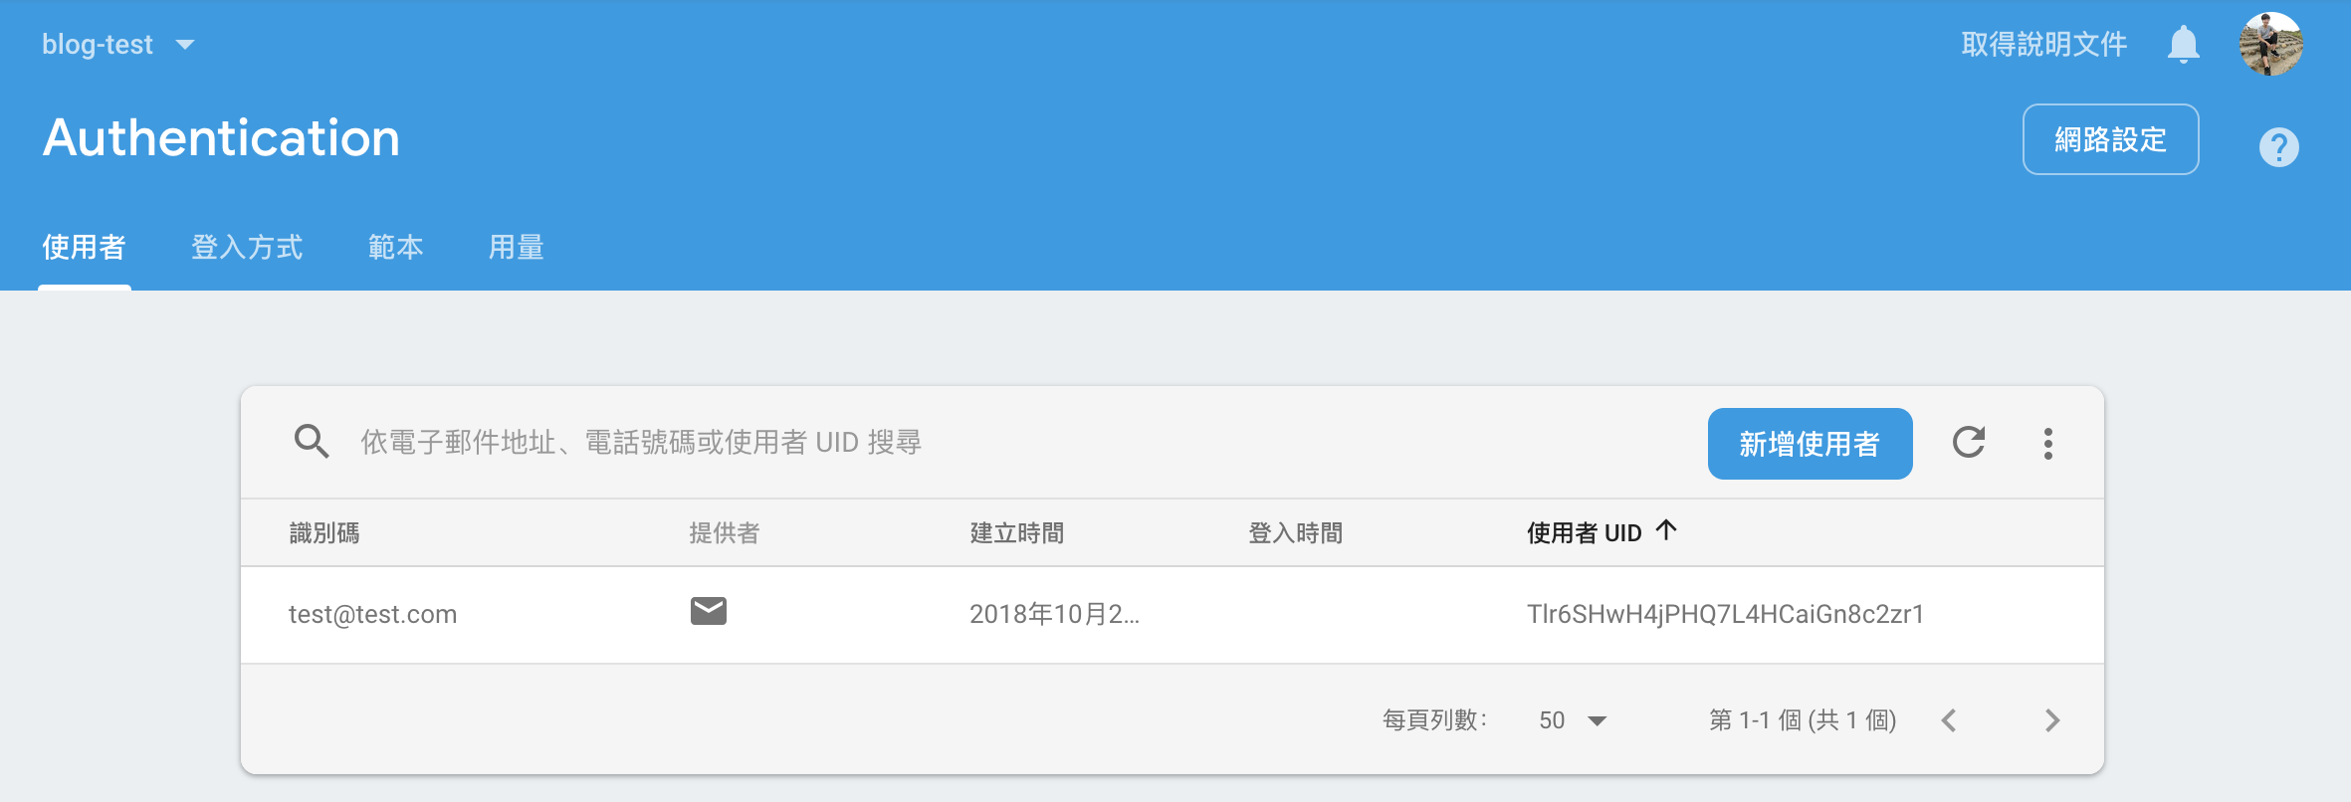Open the 取得說明文件 link
This screenshot has width=2351, height=802.
(2043, 45)
